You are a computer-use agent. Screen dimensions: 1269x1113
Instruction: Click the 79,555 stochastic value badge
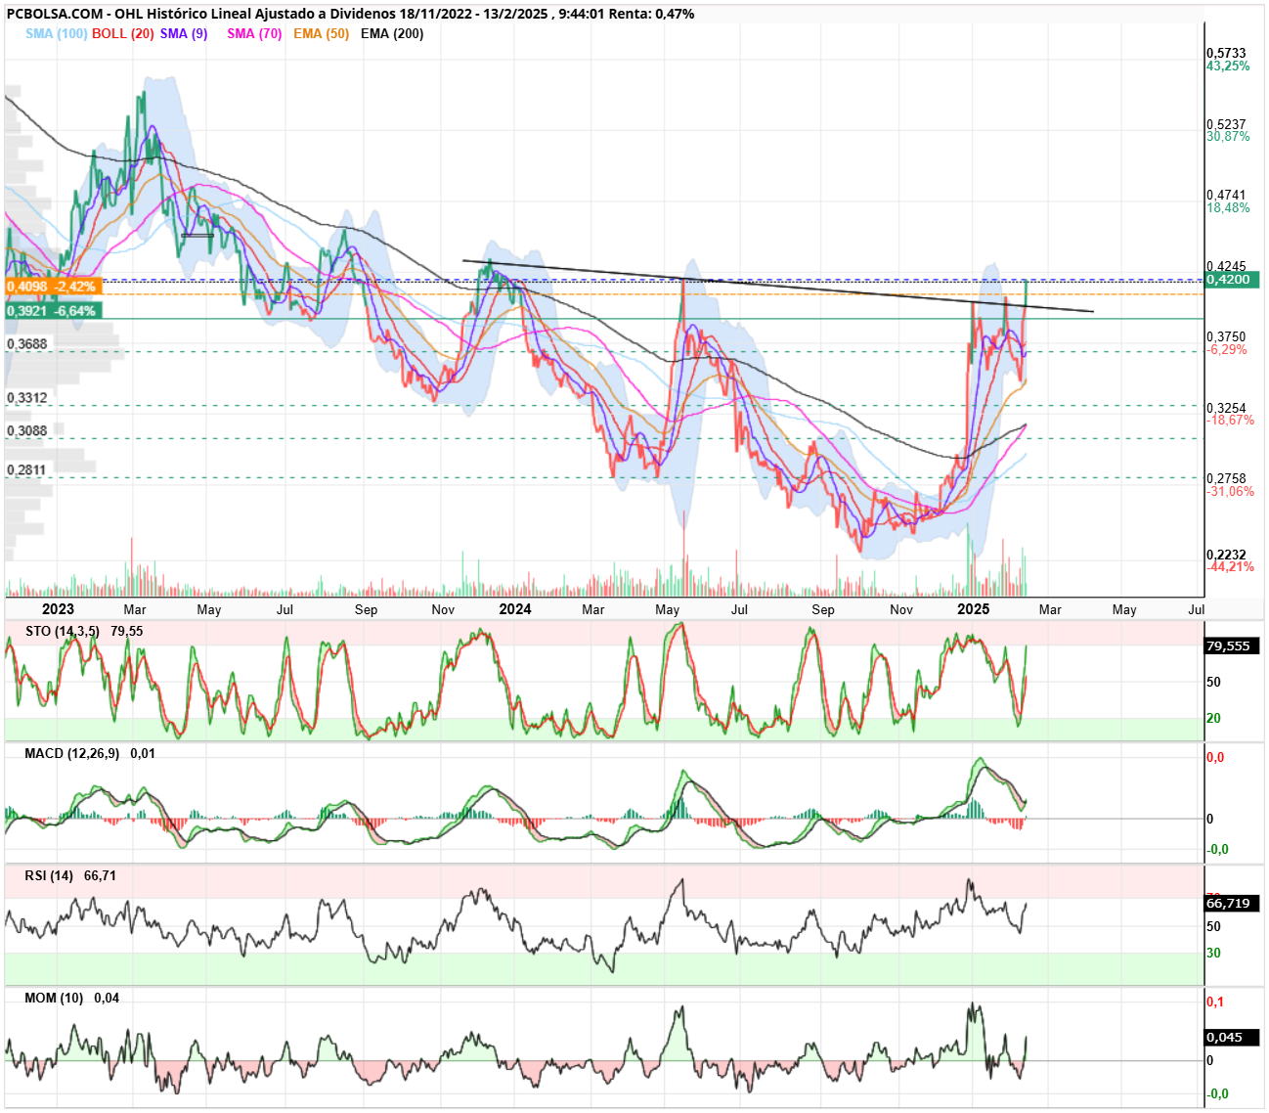(x=1232, y=646)
